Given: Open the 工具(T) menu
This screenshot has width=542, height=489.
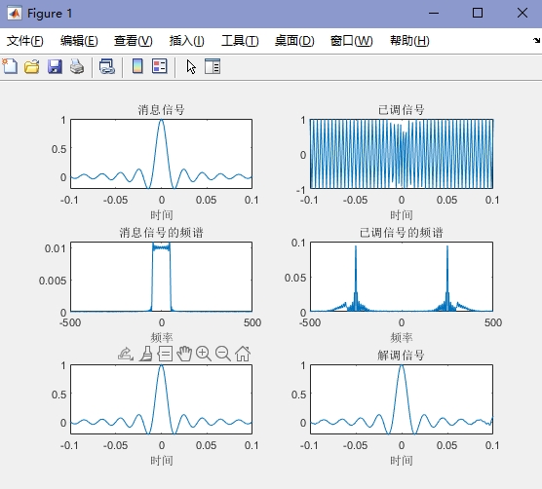Looking at the screenshot, I should 240,41.
